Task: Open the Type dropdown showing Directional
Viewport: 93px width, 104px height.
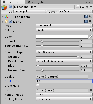Action: pyautogui.click(x=64, y=26)
